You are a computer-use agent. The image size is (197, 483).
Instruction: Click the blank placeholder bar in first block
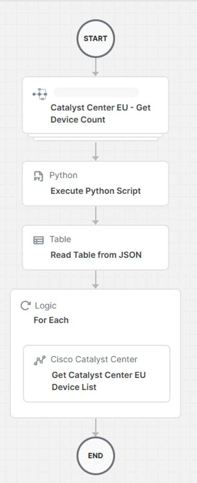(x=96, y=92)
